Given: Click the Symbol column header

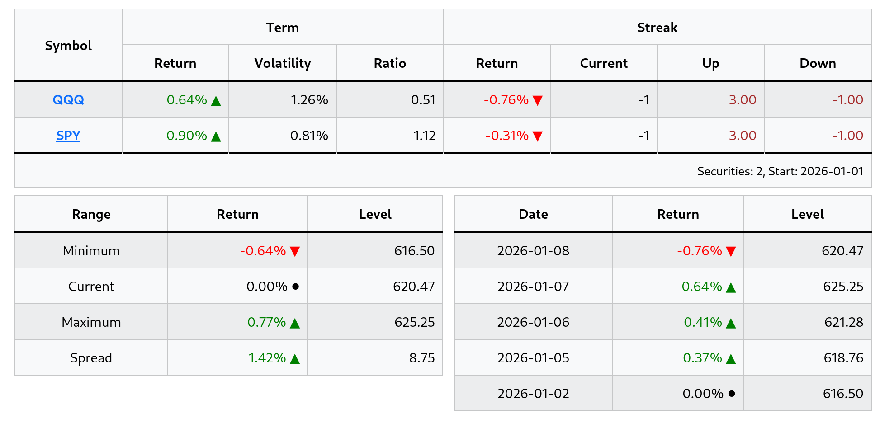Looking at the screenshot, I should click(x=68, y=45).
